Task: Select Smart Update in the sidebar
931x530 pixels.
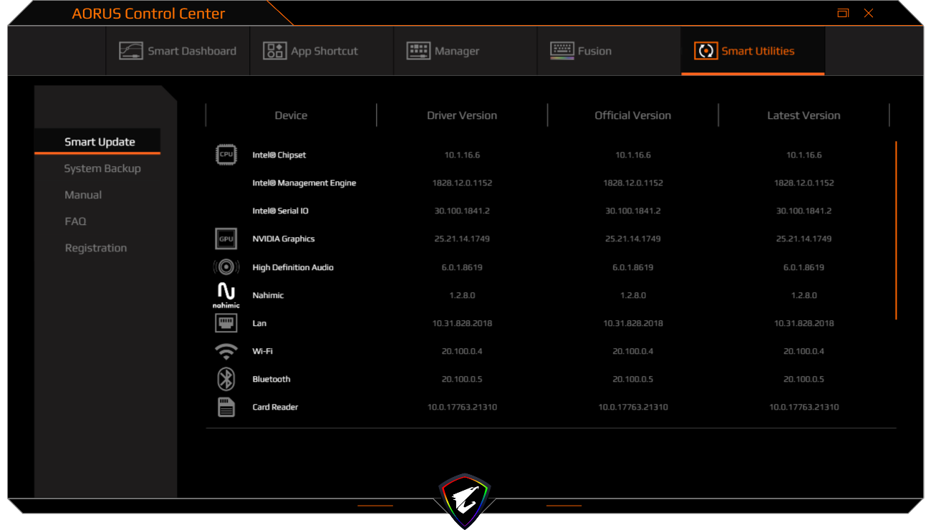Action: (97, 142)
